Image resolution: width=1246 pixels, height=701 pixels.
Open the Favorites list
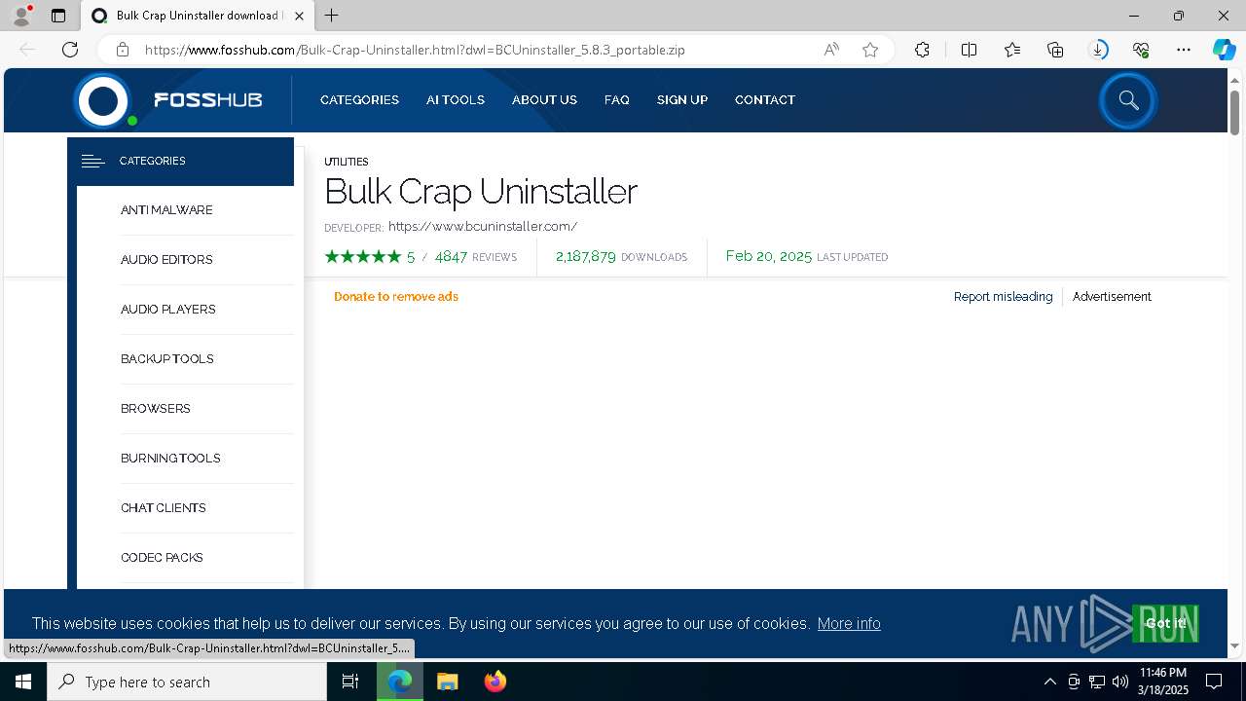1012,50
